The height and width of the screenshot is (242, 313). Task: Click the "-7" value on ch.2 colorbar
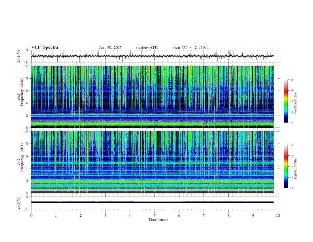point(291,188)
